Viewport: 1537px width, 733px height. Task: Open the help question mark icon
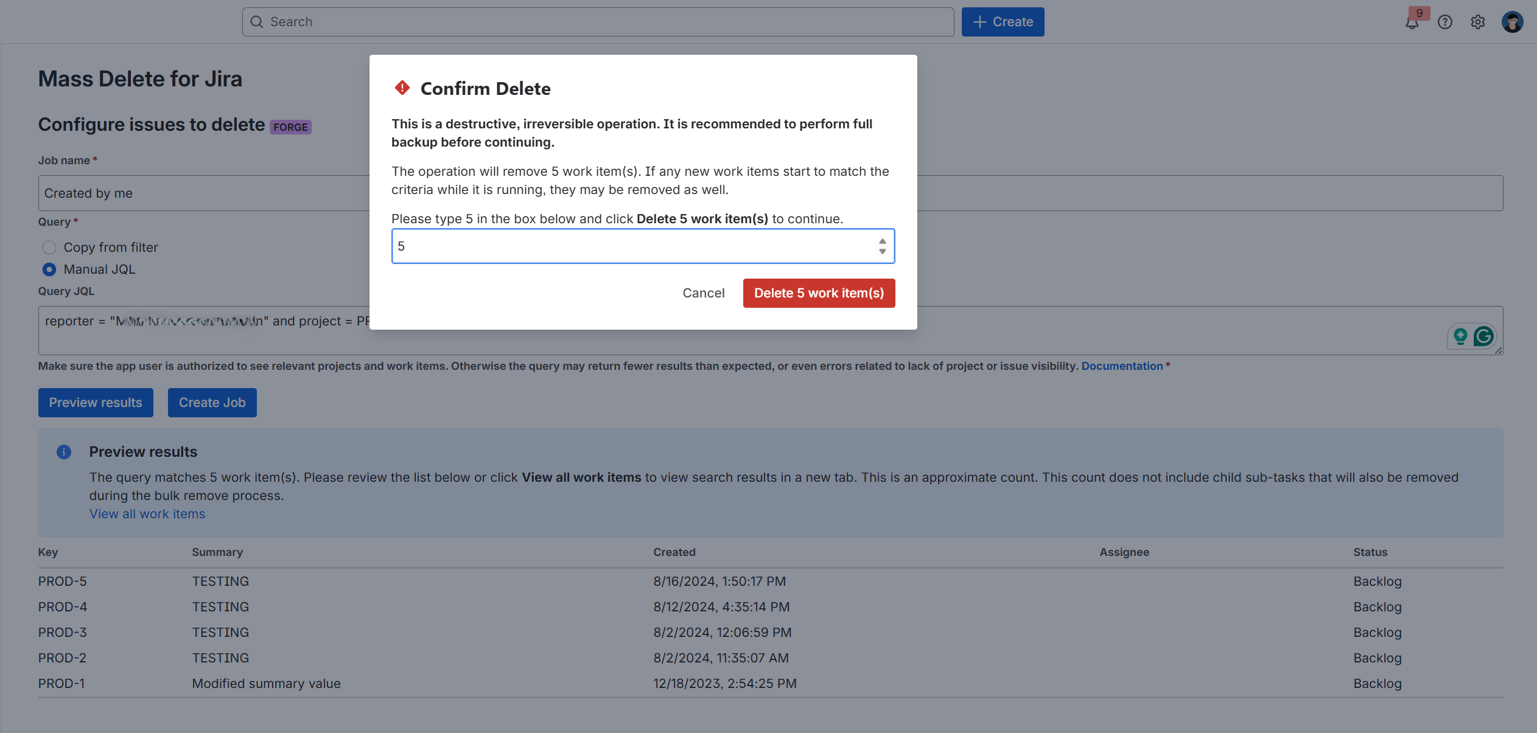coord(1444,22)
